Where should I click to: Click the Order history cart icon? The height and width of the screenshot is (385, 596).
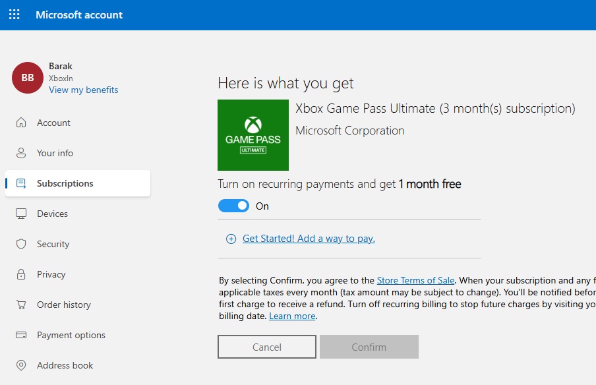21,305
